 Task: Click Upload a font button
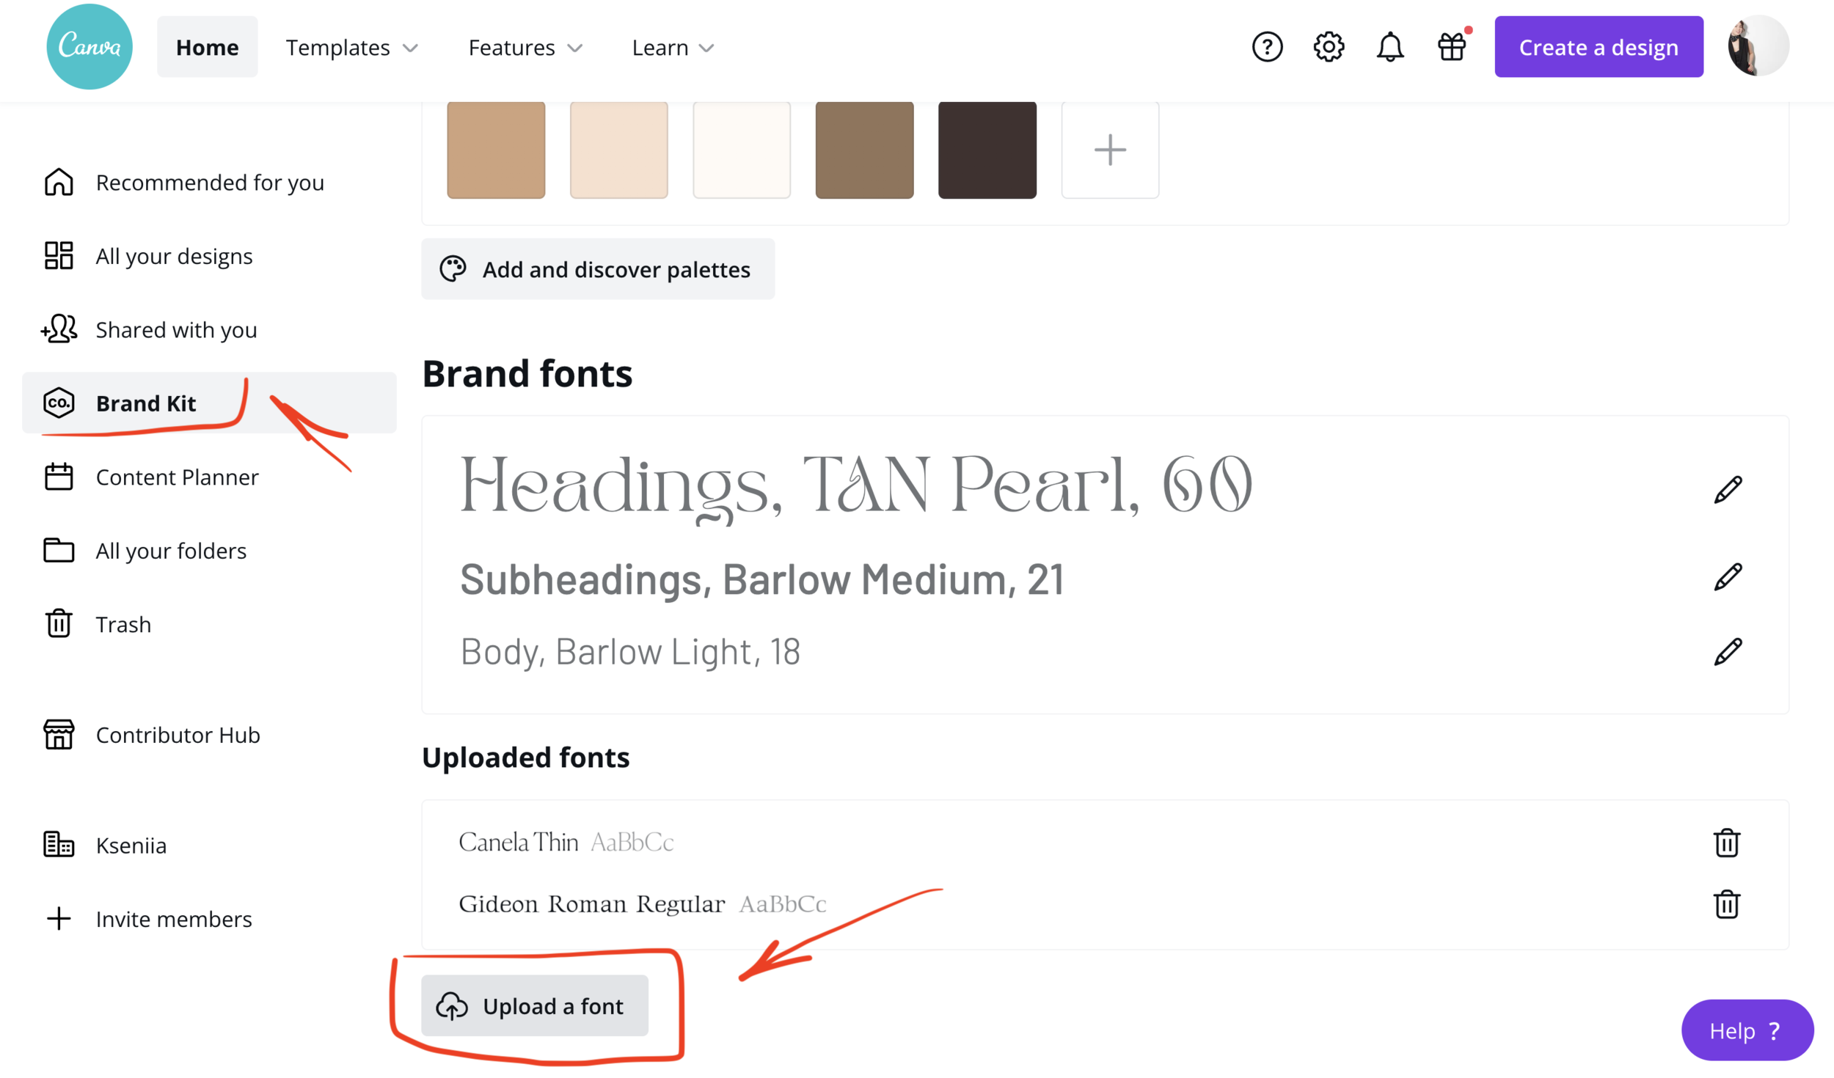click(x=534, y=1006)
